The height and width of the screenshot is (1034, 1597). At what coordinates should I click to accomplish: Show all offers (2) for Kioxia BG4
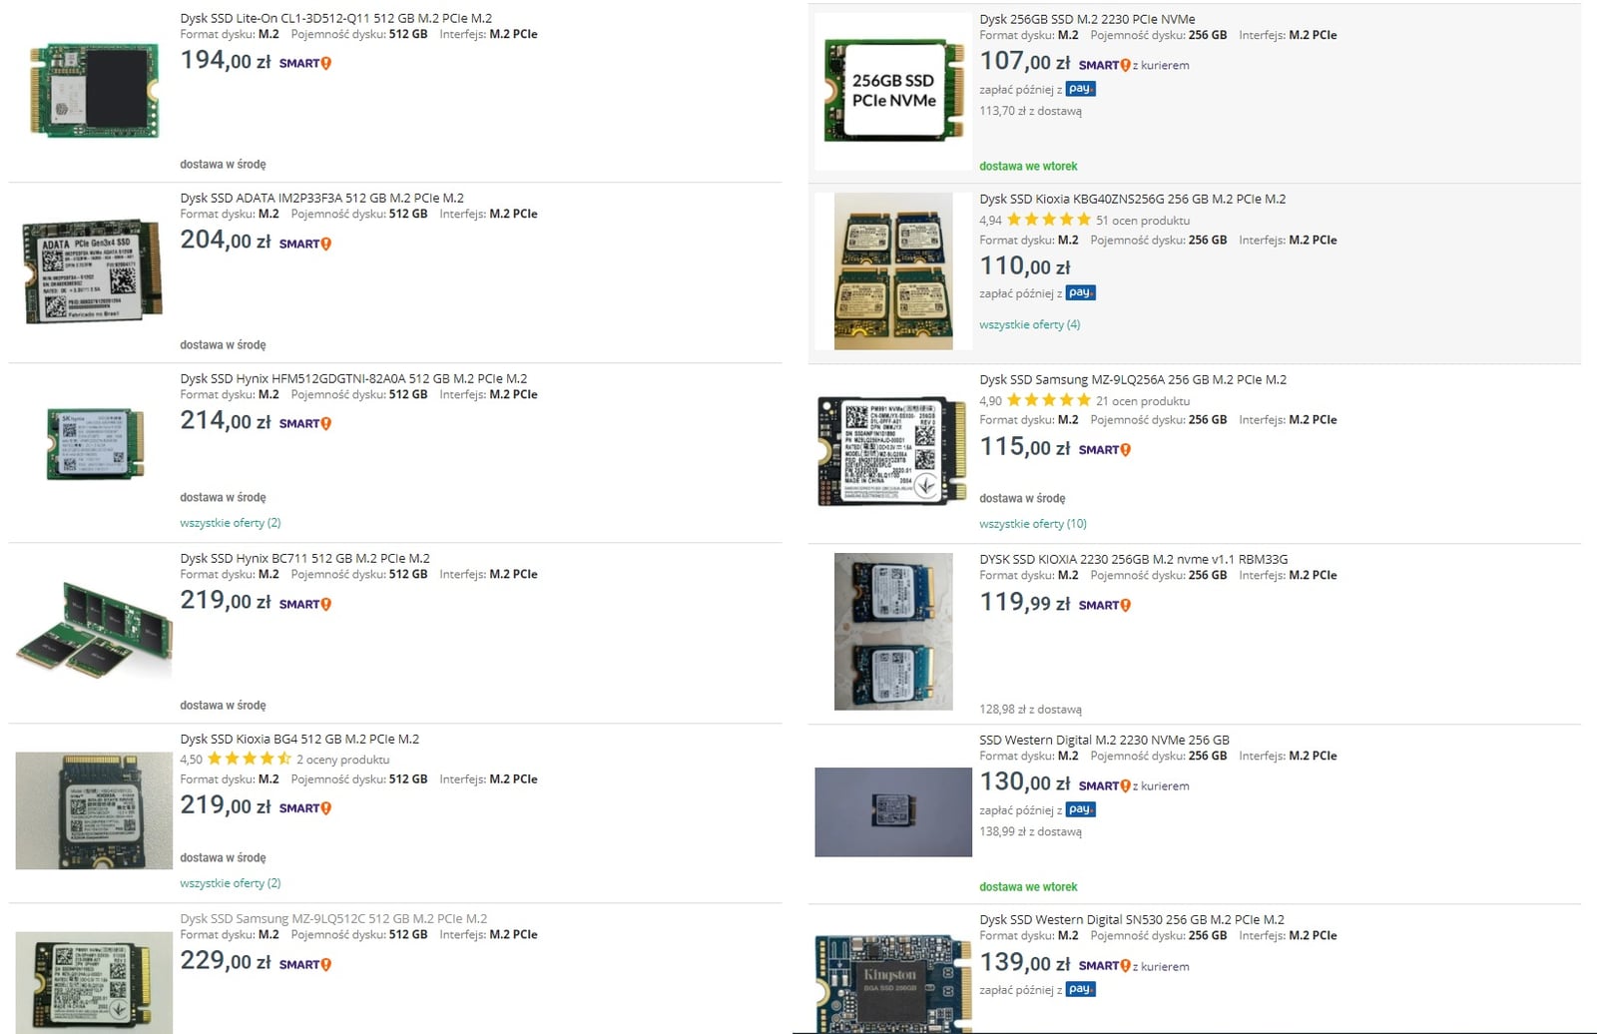coord(230,883)
